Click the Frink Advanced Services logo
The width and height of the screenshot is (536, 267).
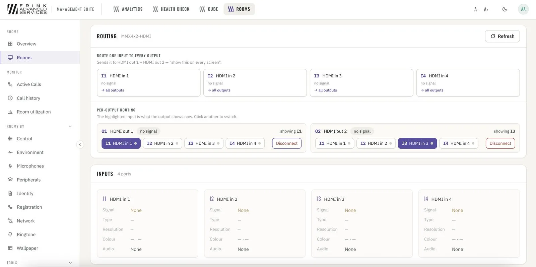pos(27,9)
